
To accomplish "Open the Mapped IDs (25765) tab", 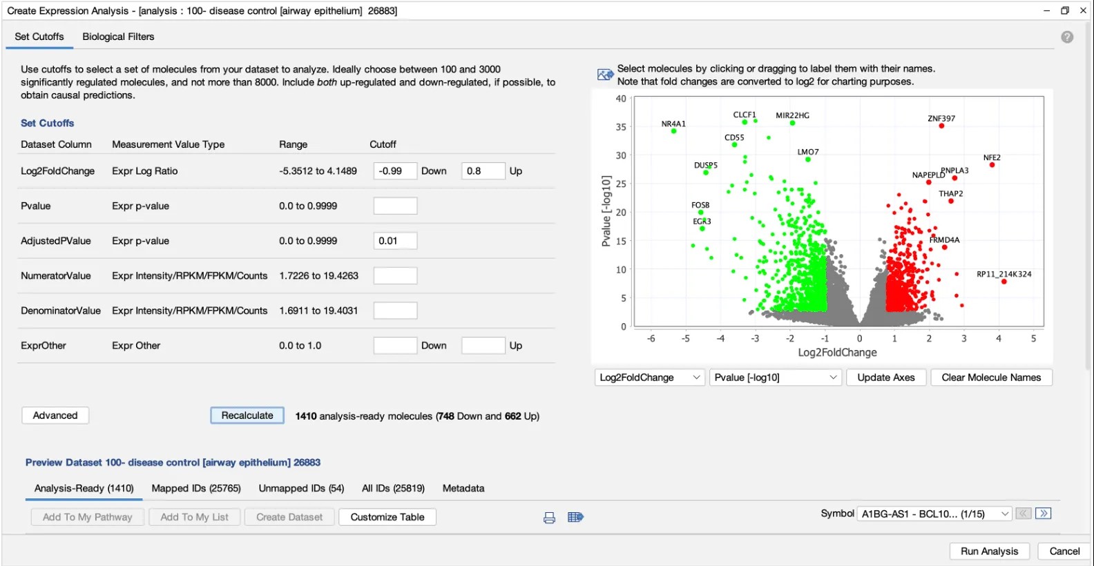I will pyautogui.click(x=196, y=488).
